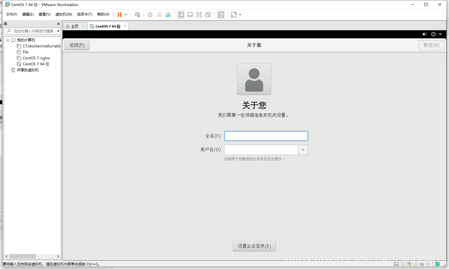The image size is (449, 269).
Task: Open the snapshot manager
Action: (168, 15)
